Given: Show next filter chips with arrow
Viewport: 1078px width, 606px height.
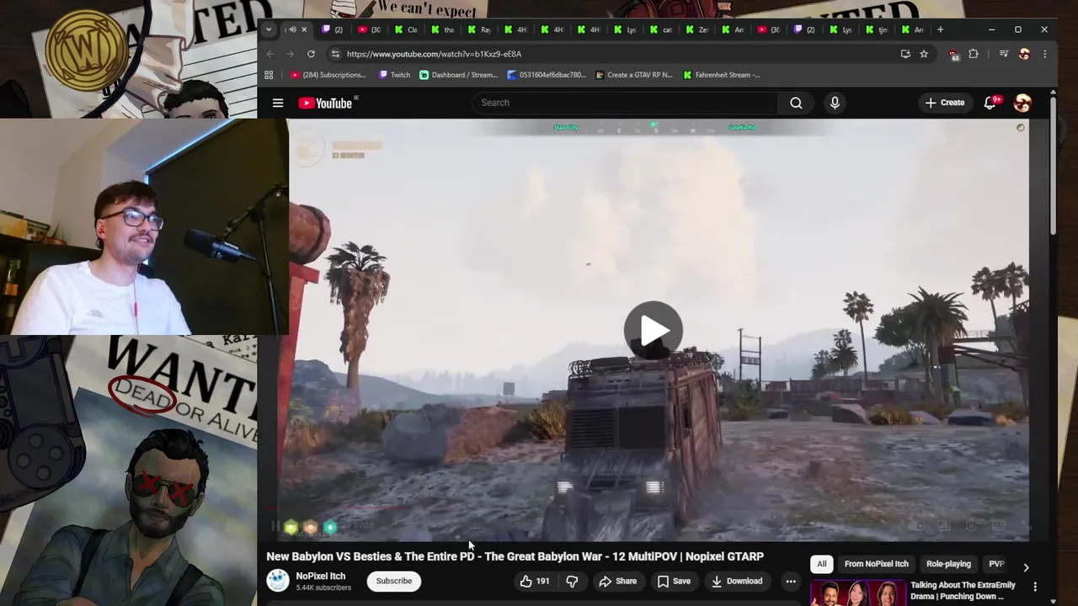Looking at the screenshot, I should click(x=1026, y=567).
